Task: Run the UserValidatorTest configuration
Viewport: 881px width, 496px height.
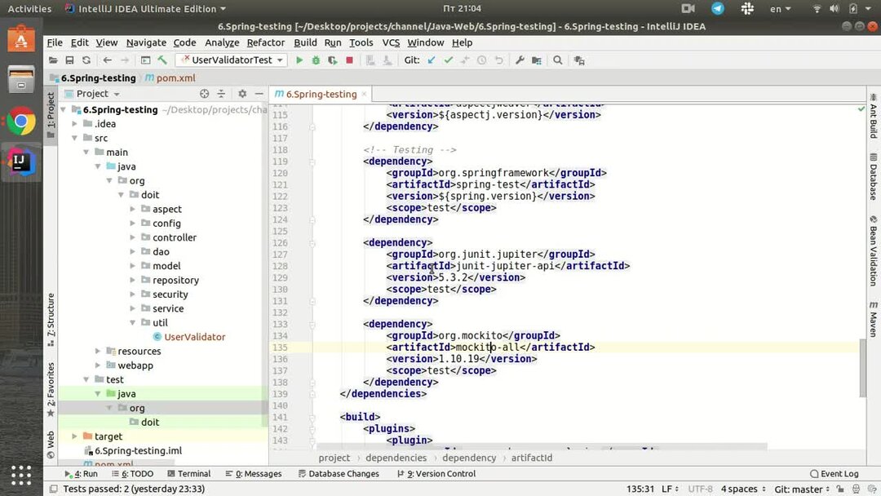Action: [299, 60]
